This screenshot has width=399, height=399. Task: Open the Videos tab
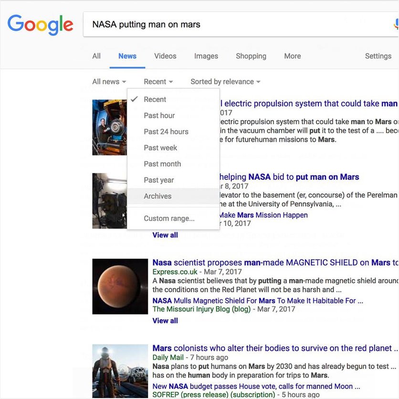point(165,56)
